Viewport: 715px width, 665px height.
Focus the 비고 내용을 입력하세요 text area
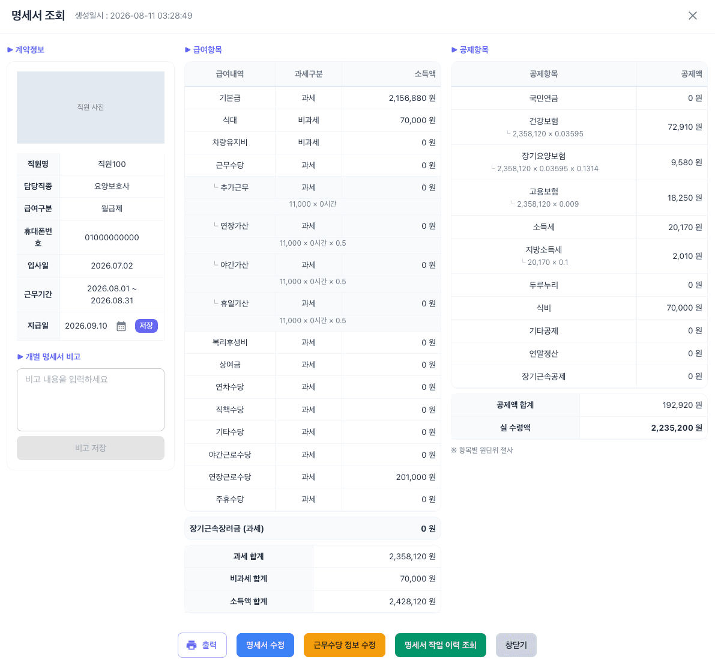pos(91,400)
